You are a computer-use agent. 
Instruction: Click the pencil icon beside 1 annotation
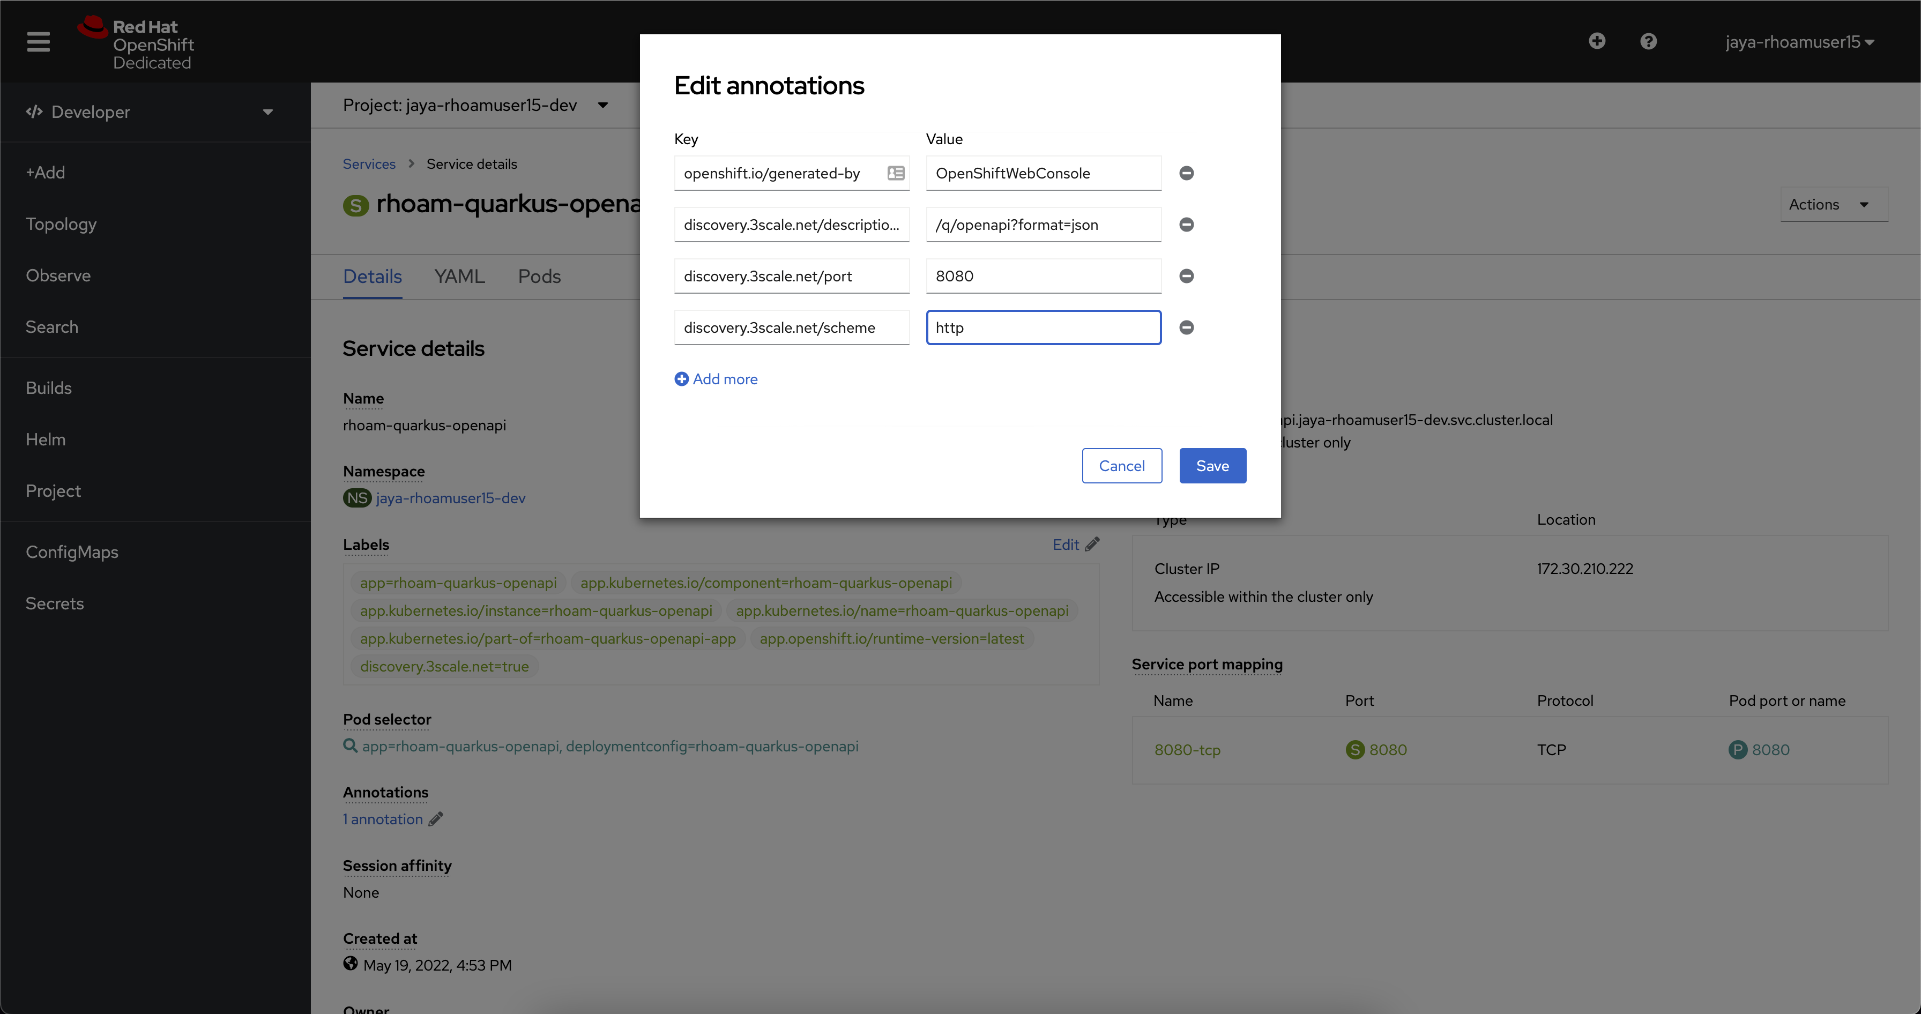tap(436, 819)
